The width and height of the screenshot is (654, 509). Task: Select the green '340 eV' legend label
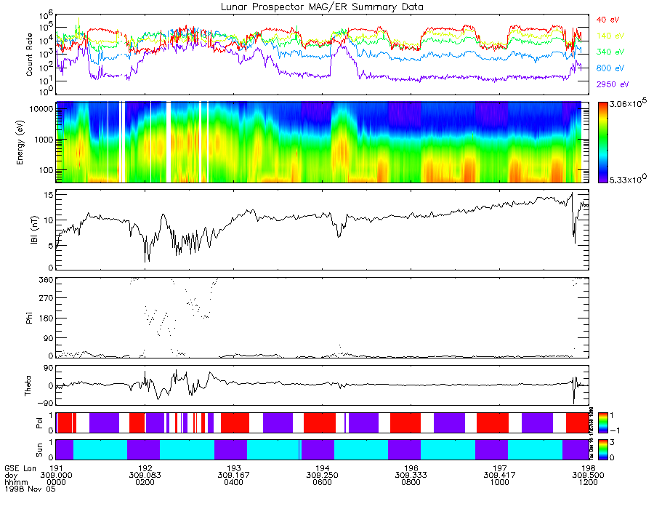coord(610,52)
